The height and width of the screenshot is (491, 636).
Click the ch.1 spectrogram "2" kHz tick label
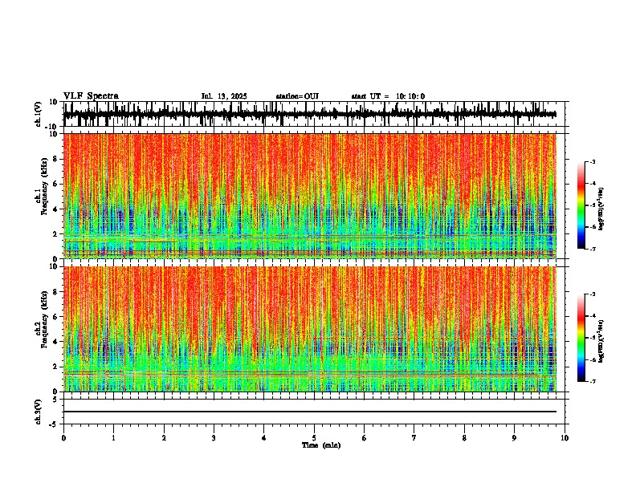point(56,234)
